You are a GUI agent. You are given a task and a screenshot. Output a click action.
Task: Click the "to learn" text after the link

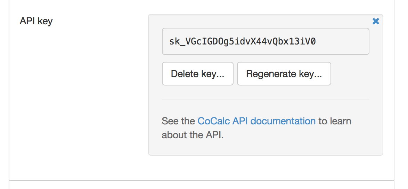[335, 121]
